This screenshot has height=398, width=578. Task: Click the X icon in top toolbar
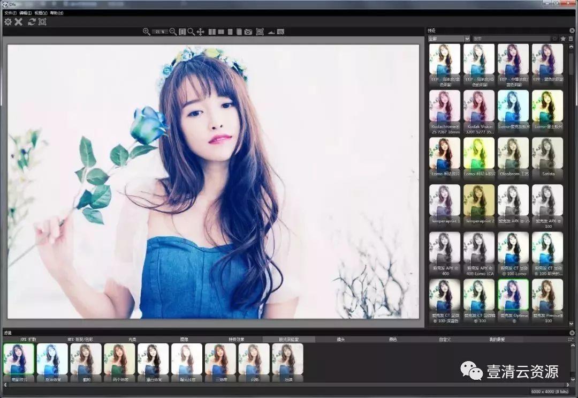click(x=18, y=22)
